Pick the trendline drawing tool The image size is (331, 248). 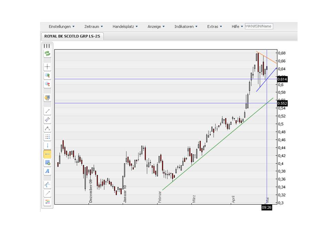[47, 111]
